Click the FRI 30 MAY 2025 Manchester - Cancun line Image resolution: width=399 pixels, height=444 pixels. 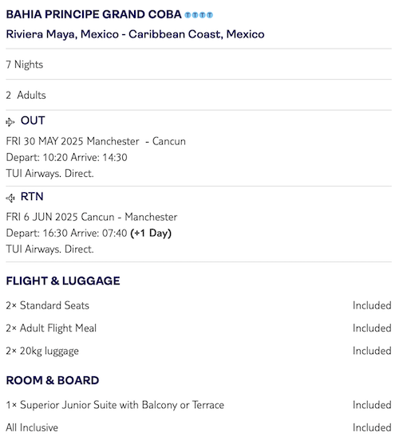coord(96,141)
